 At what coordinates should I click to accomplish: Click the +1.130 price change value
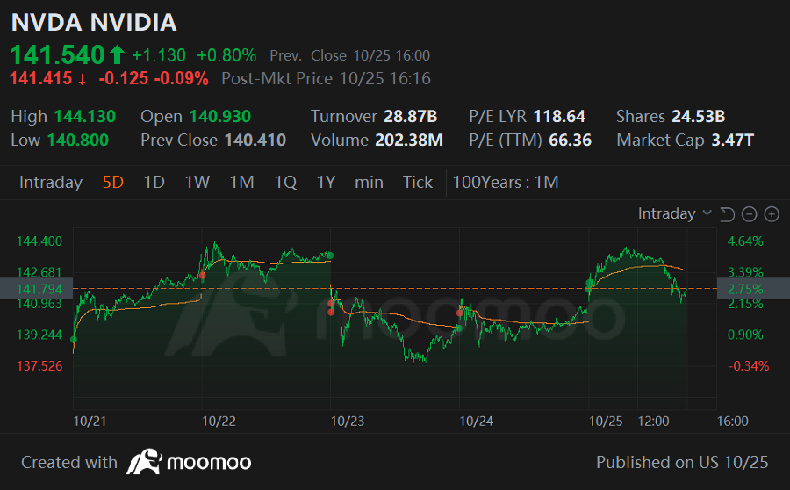click(x=159, y=55)
